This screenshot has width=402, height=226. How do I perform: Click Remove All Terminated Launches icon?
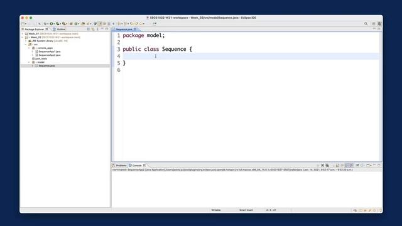point(327,165)
